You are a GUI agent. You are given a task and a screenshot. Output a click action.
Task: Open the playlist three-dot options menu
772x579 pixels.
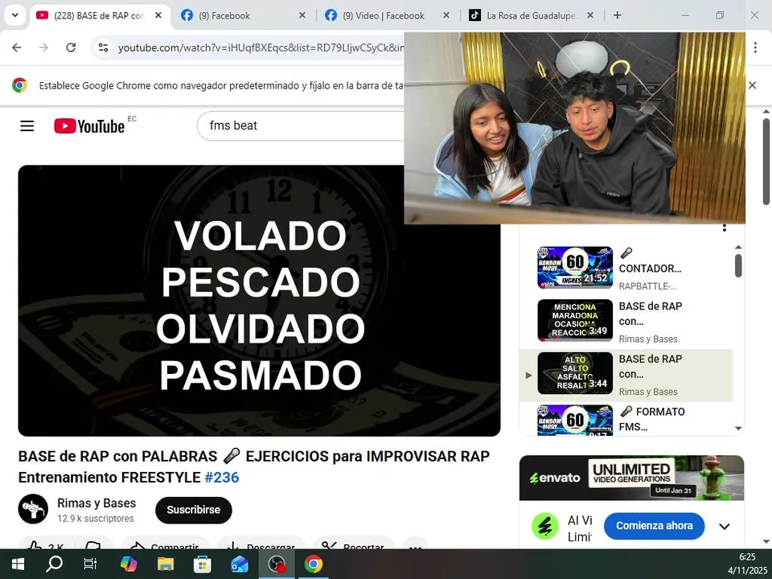coord(725,228)
